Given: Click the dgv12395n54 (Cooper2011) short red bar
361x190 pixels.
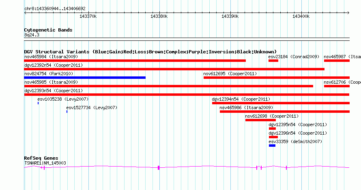Looking at the screenshot, I should pyautogui.click(x=272, y=129).
